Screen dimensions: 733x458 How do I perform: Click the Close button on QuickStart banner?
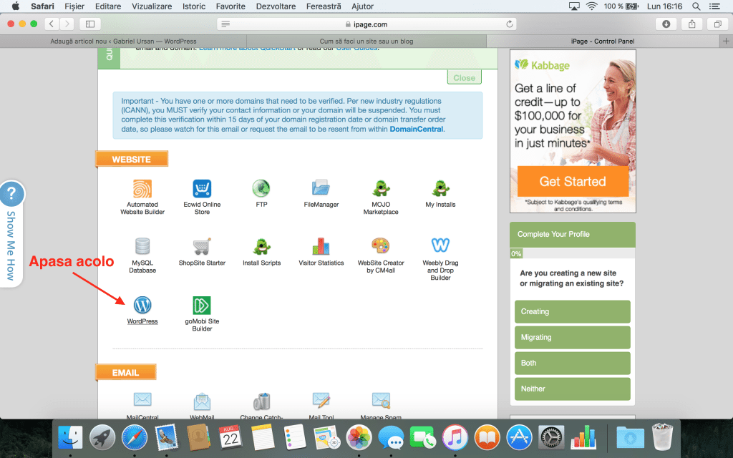(464, 77)
